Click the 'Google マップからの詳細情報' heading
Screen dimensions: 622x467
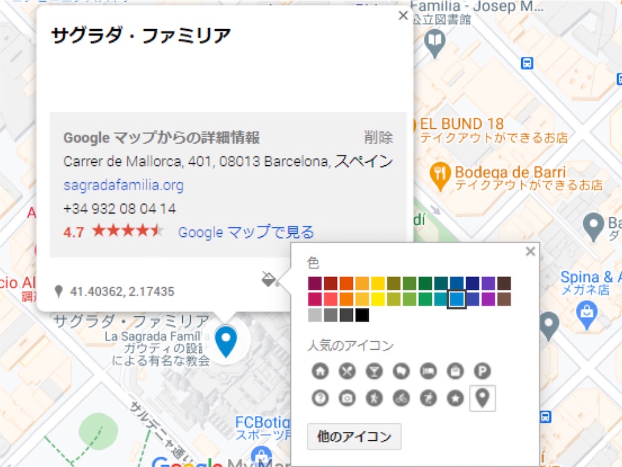(162, 138)
